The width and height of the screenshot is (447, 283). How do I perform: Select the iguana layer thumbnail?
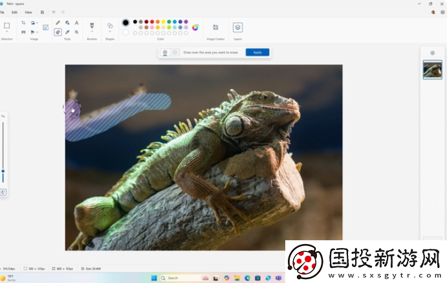pyautogui.click(x=433, y=69)
